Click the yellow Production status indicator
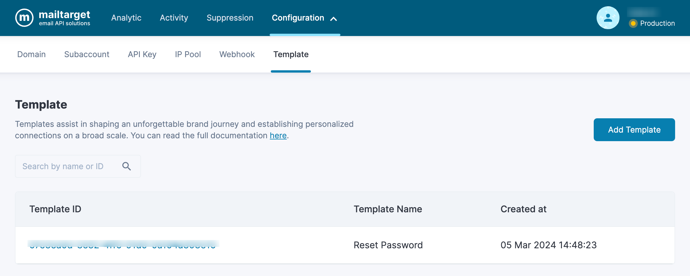 click(633, 23)
